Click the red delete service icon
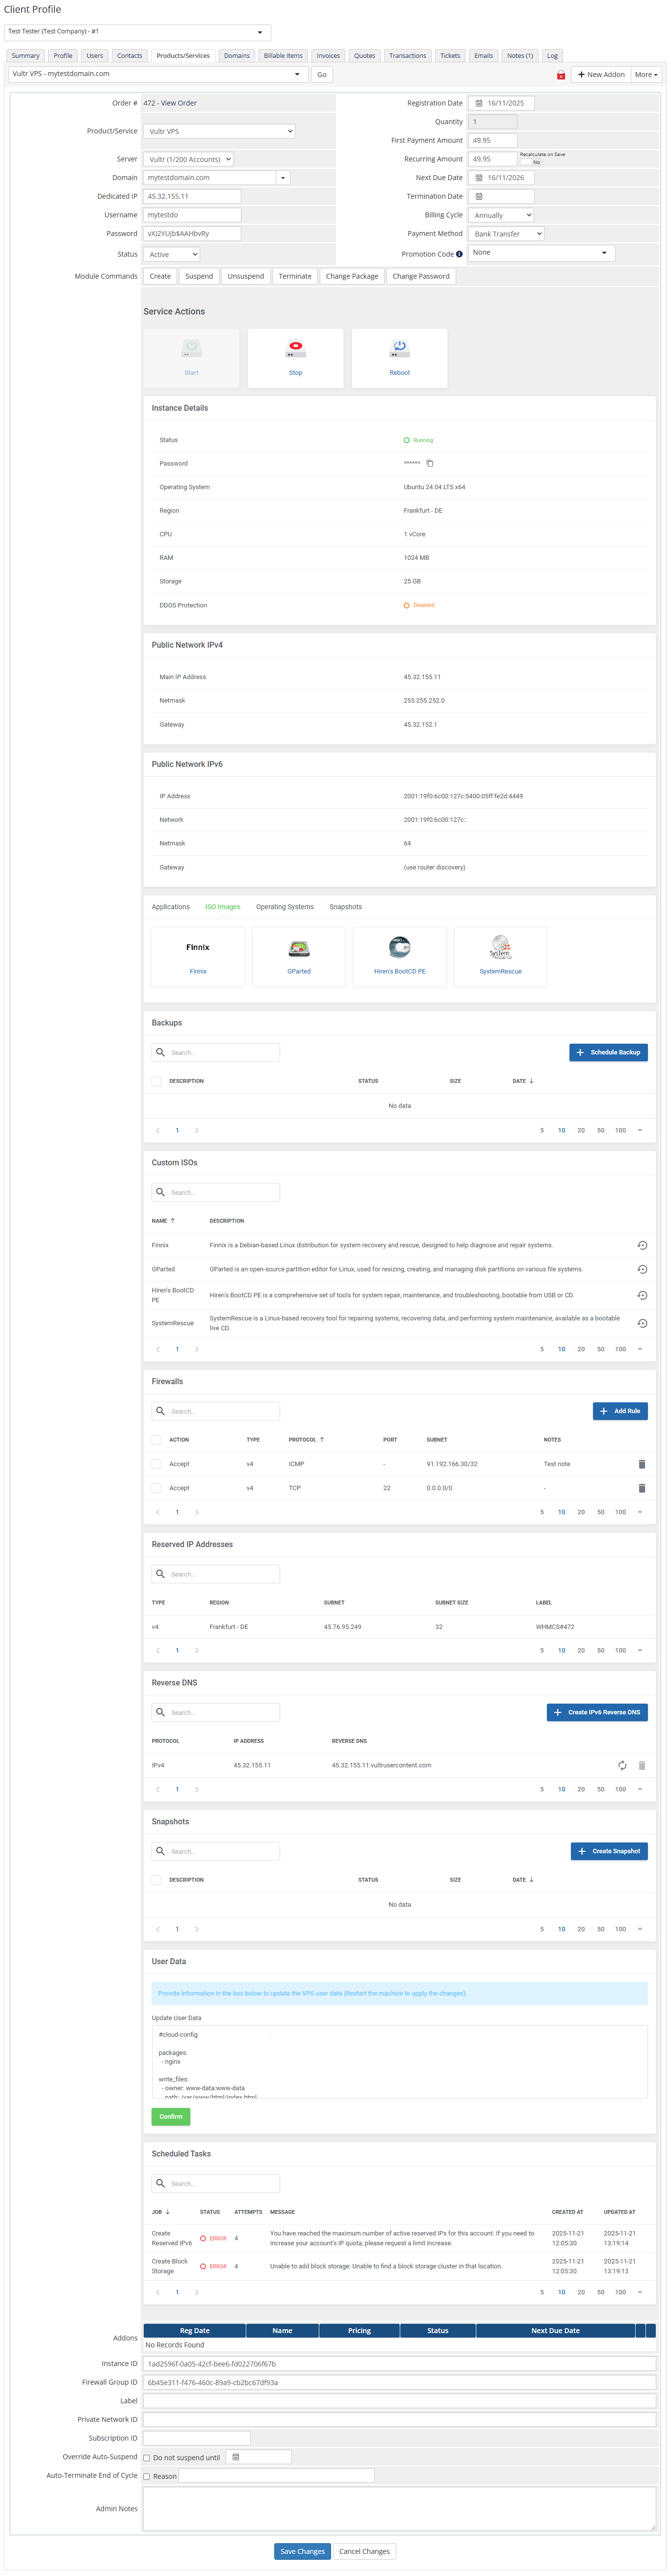 pos(561,75)
